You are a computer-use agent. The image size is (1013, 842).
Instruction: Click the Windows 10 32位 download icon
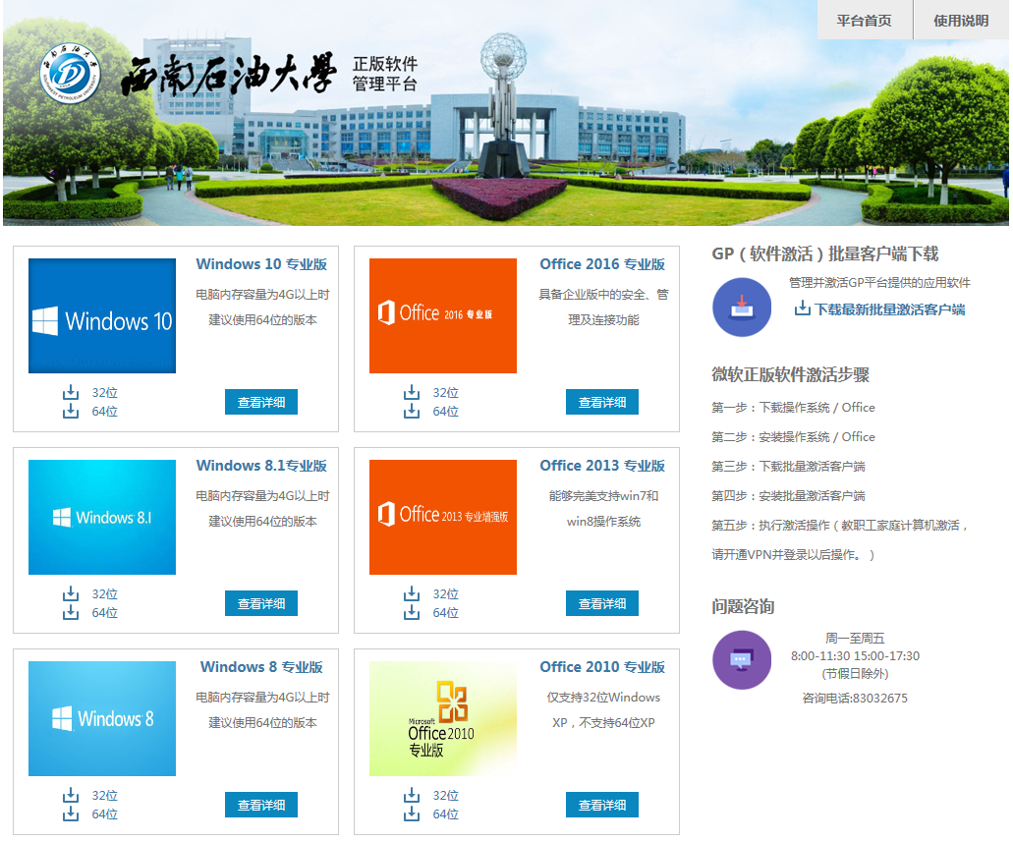(71, 392)
